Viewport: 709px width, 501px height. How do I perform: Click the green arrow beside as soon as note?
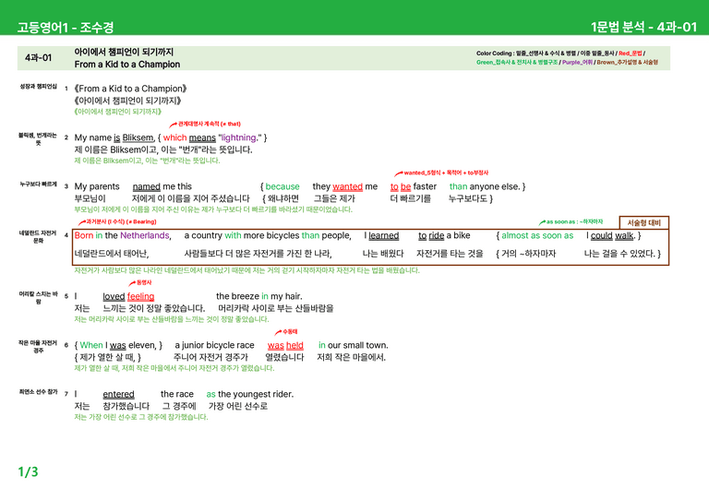[x=542, y=221]
